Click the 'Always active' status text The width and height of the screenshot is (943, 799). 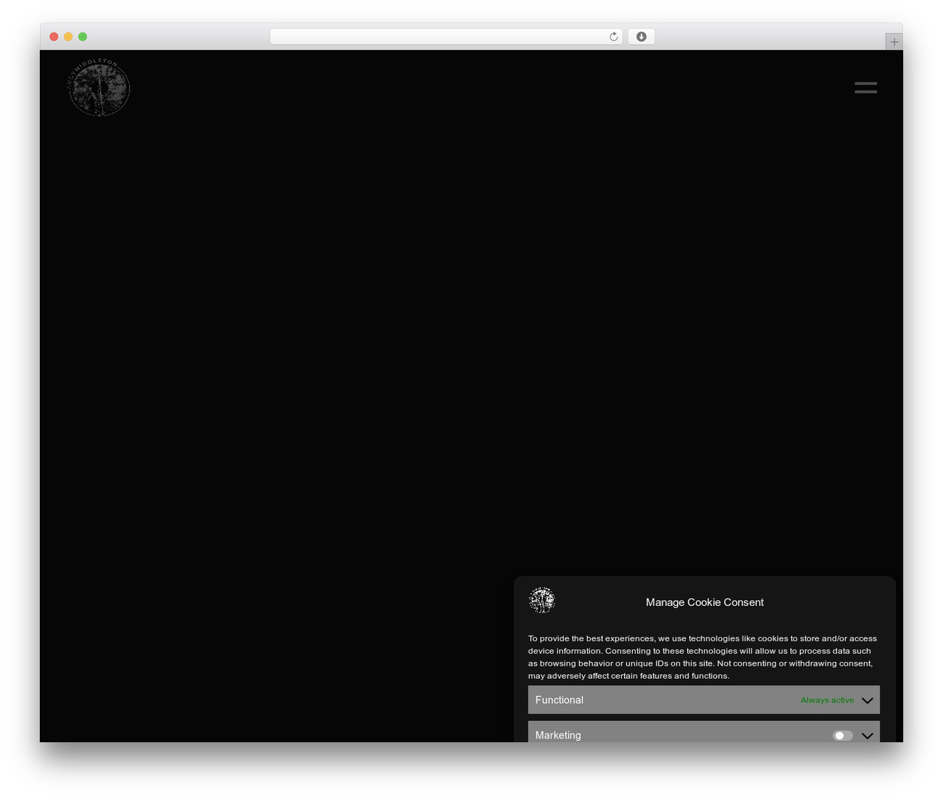[827, 700]
